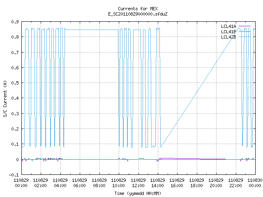Click the 0.8 y-axis tick value
263x197 pixels.
point(15,37)
